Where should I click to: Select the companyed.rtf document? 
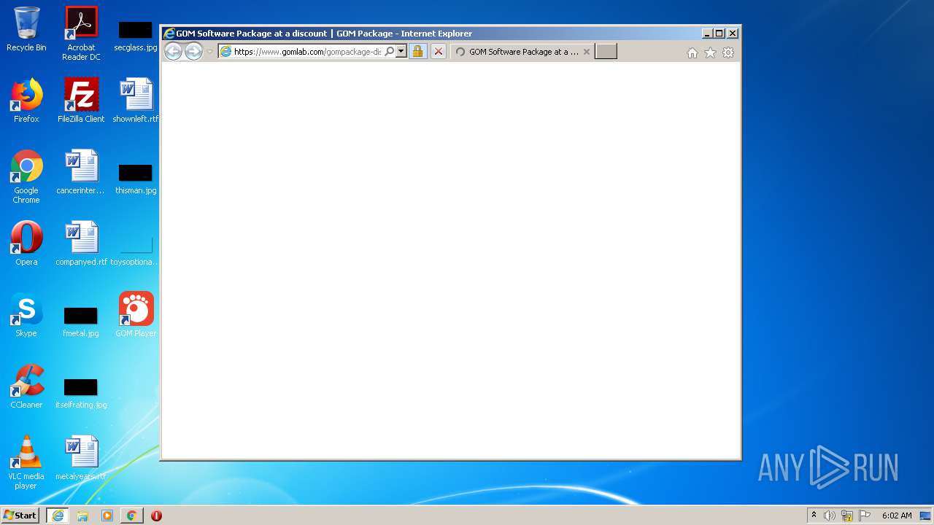point(81,244)
